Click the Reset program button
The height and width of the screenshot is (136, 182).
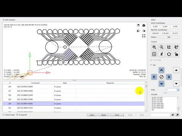point(104,115)
